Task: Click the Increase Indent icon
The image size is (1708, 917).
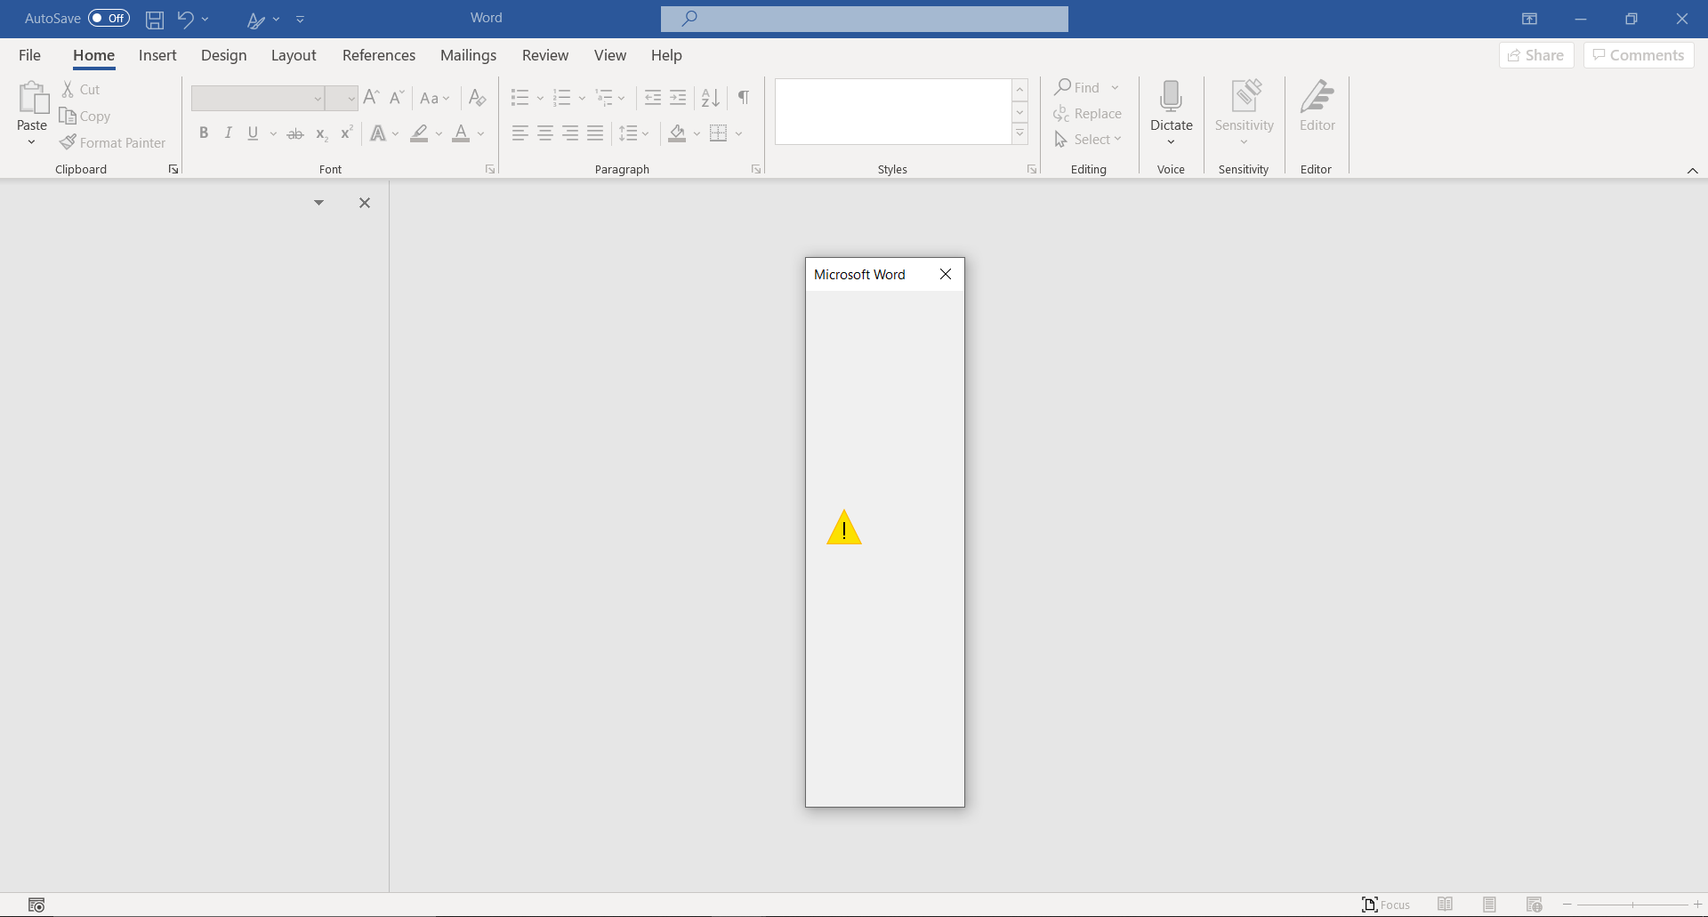Action: [x=678, y=97]
